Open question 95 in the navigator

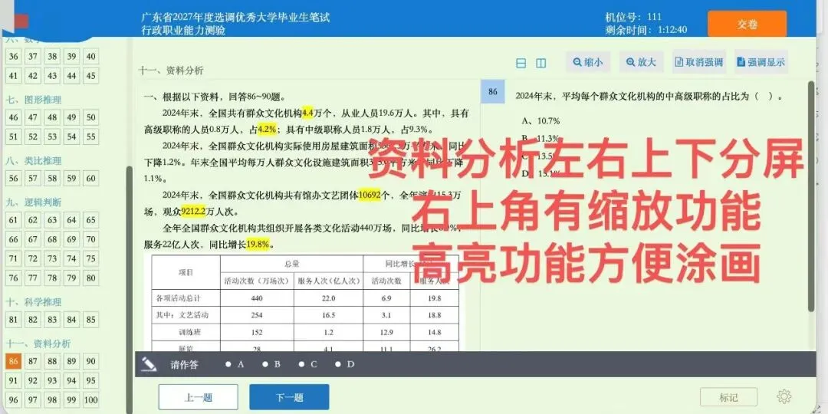point(90,380)
